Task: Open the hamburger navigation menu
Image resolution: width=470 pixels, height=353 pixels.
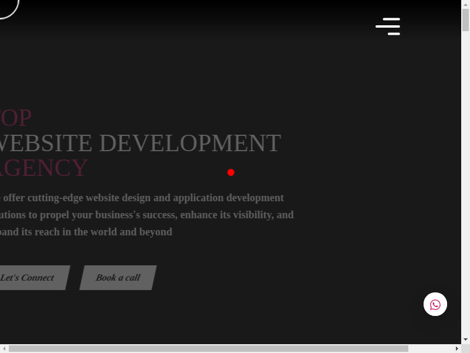Action: 388,26
